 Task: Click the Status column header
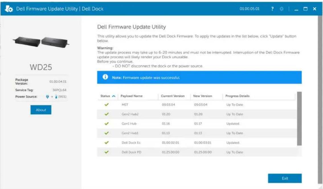point(105,96)
